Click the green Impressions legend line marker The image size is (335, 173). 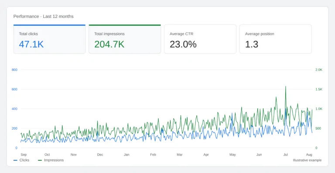click(x=40, y=160)
